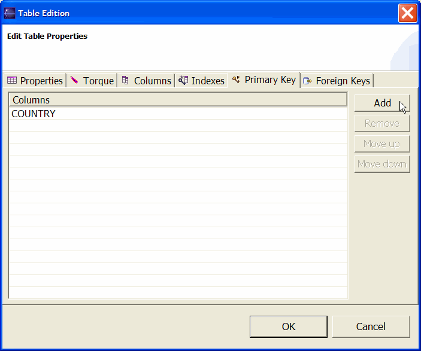This screenshot has height=351, width=421.
Task: Close the Table Edition window
Action: tap(407, 13)
